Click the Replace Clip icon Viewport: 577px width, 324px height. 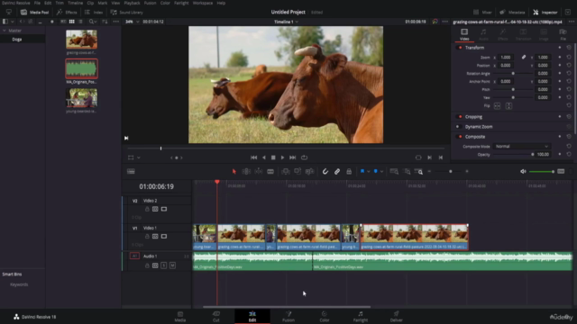tap(310, 172)
